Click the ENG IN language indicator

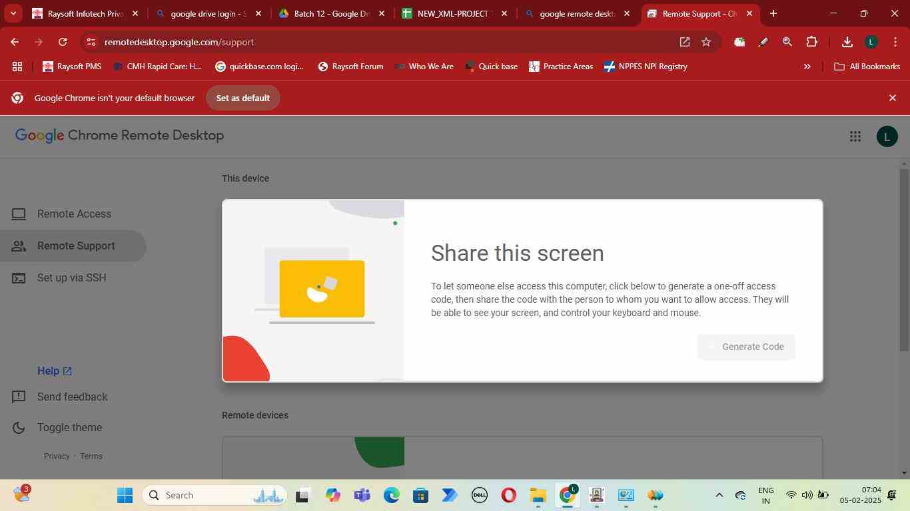766,495
